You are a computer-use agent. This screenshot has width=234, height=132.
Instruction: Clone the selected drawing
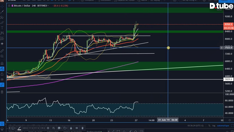[x=54, y=128]
